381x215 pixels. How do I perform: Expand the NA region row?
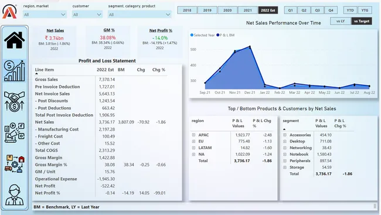click(x=193, y=154)
